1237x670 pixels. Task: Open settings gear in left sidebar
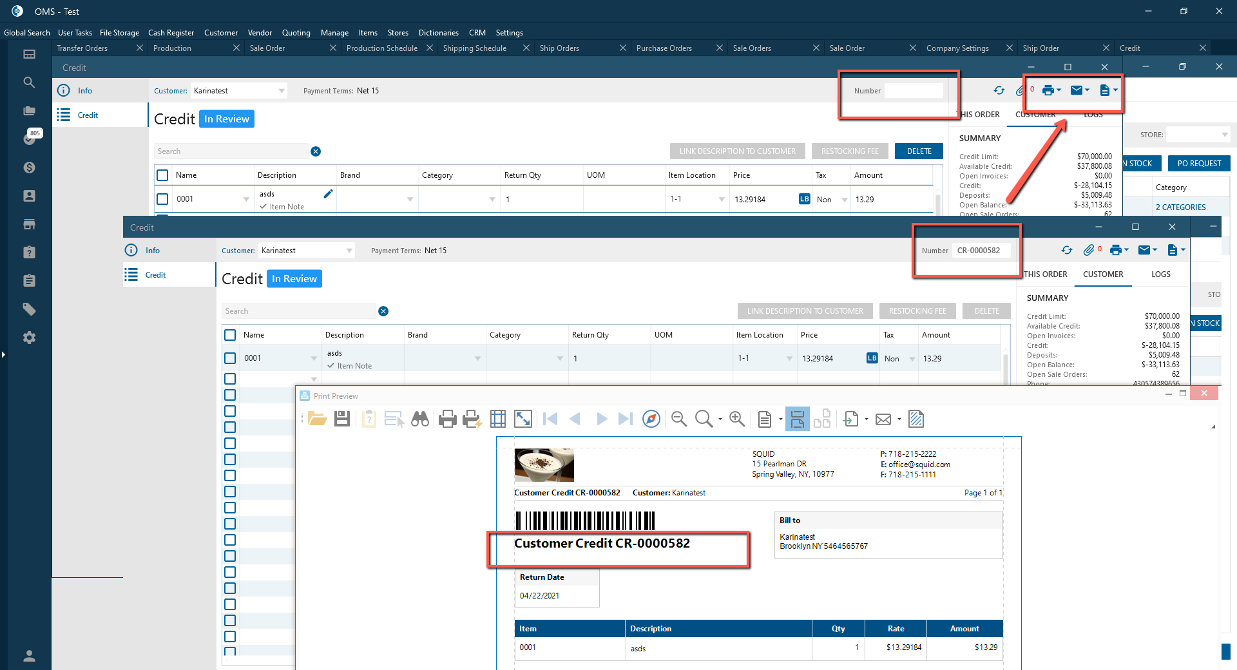click(x=29, y=338)
